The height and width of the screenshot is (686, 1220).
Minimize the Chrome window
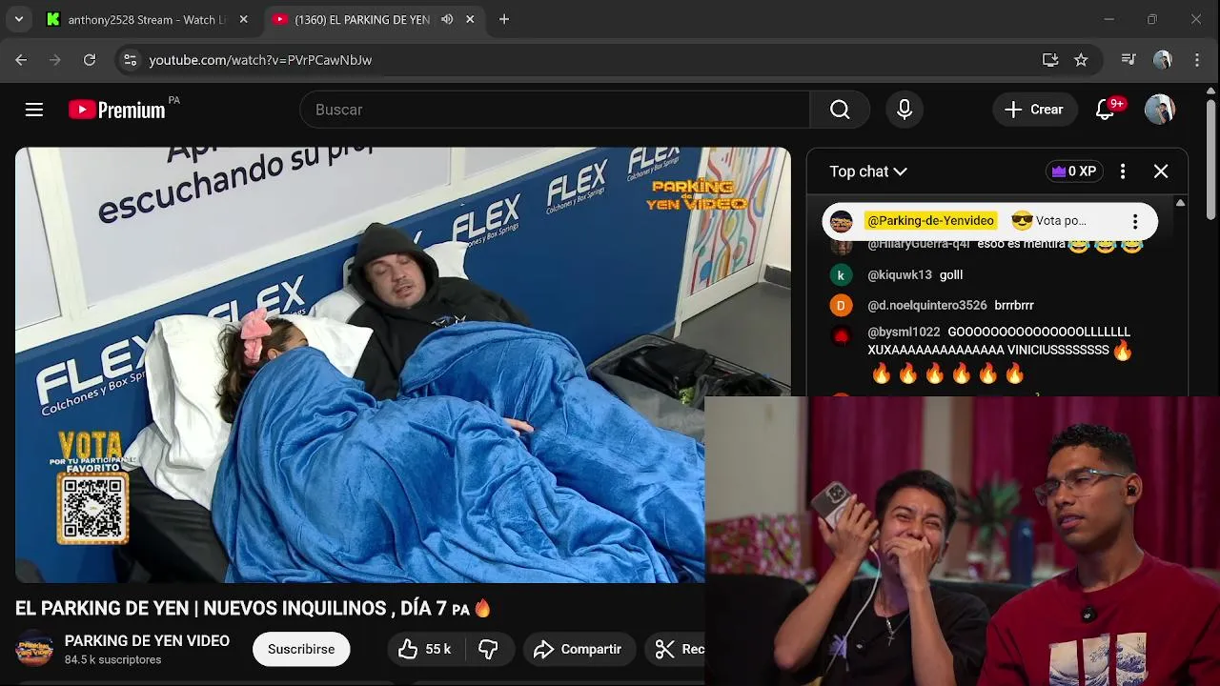tap(1108, 19)
